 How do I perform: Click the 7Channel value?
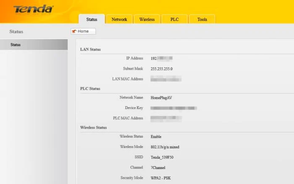click(158, 168)
